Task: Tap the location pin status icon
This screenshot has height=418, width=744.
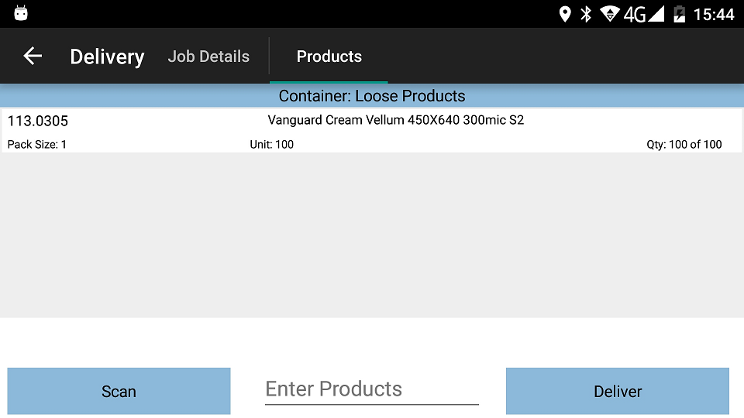Action: click(x=565, y=14)
